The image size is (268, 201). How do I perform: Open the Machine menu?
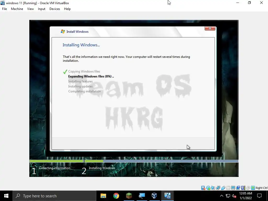(x=17, y=9)
